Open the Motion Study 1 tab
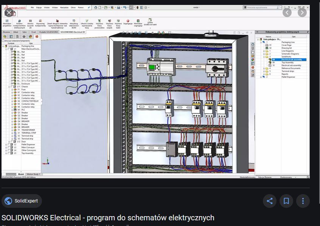320x226 pixels. 33,174
